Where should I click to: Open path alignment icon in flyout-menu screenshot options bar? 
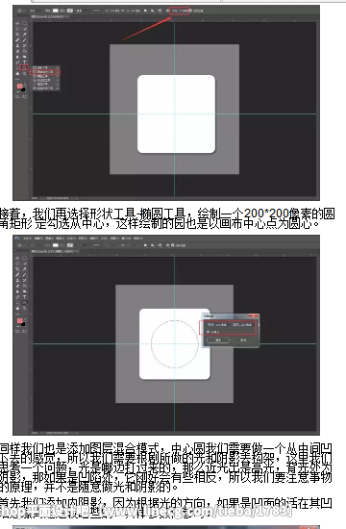pos(153,11)
